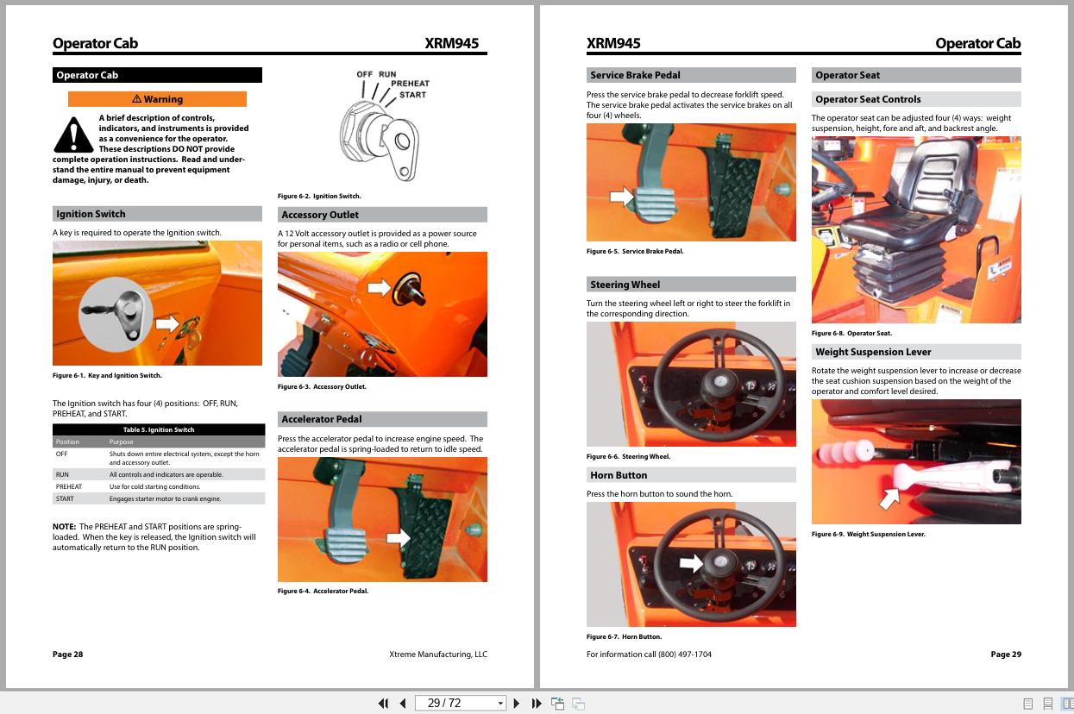The width and height of the screenshot is (1074, 714).
Task: Click the Service Brake Pedal heading
Action: (x=690, y=75)
